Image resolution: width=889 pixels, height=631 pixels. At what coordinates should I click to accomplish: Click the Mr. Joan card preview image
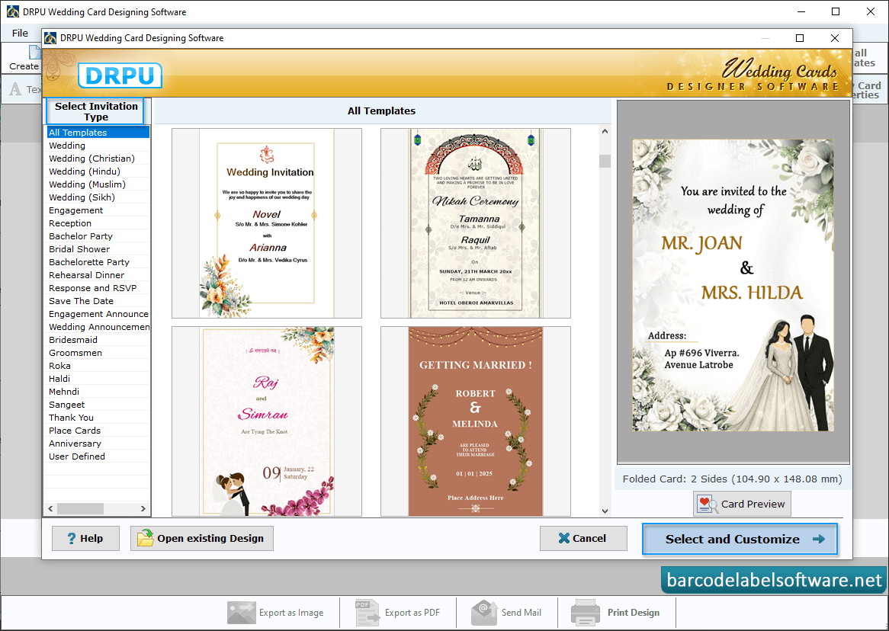point(733,285)
